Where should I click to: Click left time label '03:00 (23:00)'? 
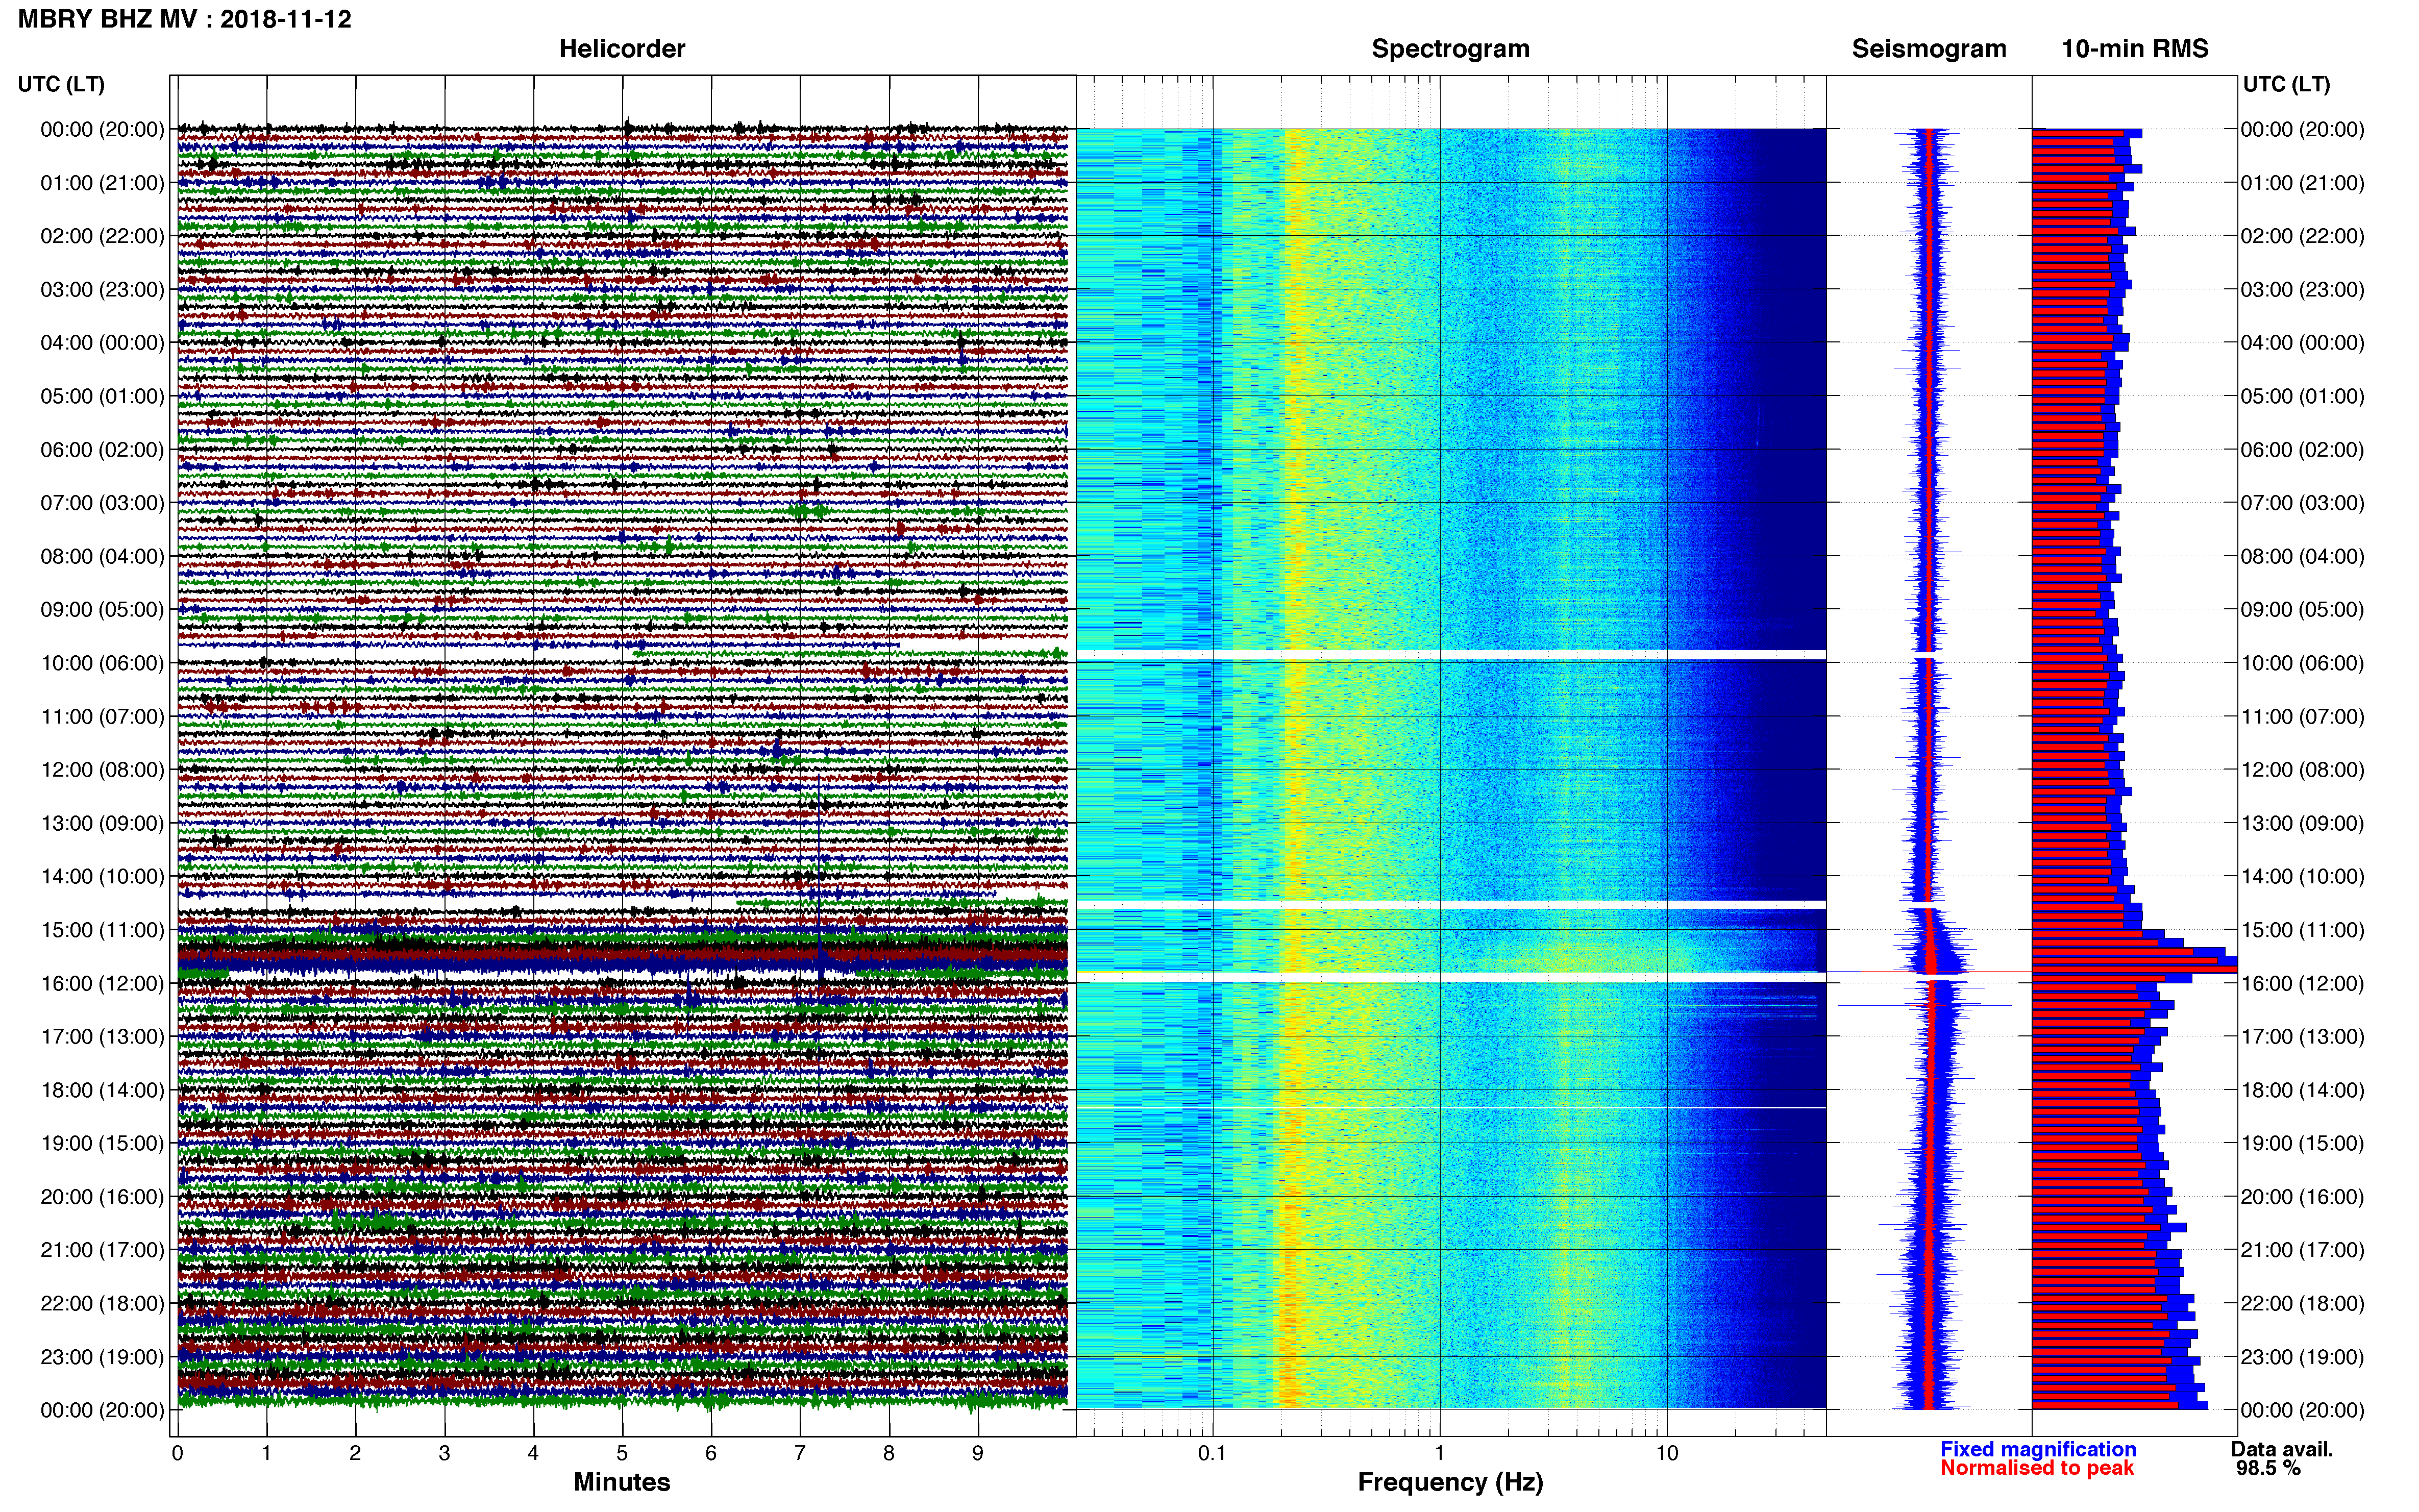(x=102, y=290)
